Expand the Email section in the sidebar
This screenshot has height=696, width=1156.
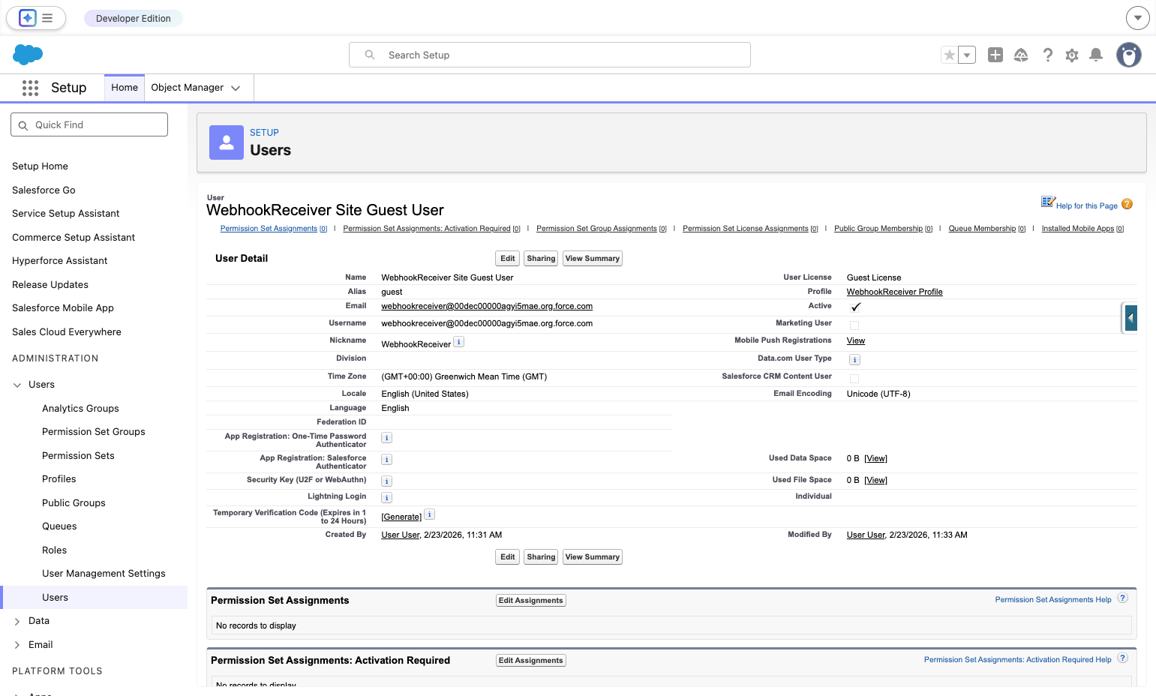tap(17, 645)
